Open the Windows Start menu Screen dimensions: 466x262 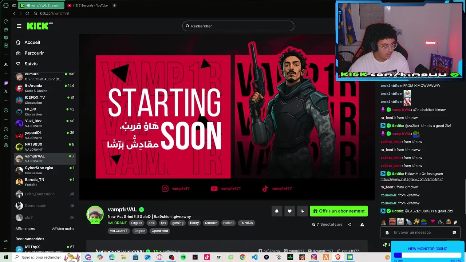tap(6, 257)
